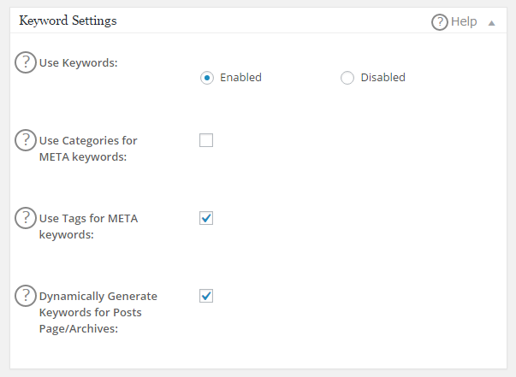Screen dimensions: 516x377
Task: Select the Enabled radio button
Action: 206,78
